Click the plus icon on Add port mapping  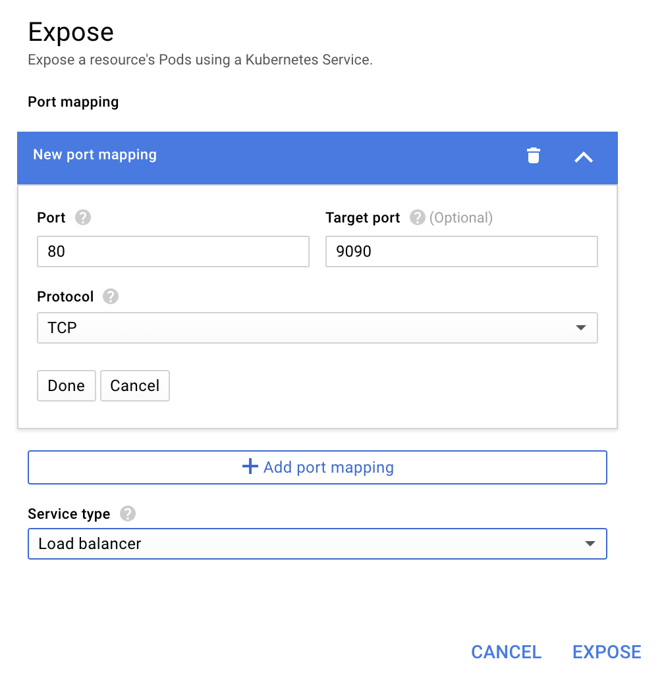coord(250,467)
